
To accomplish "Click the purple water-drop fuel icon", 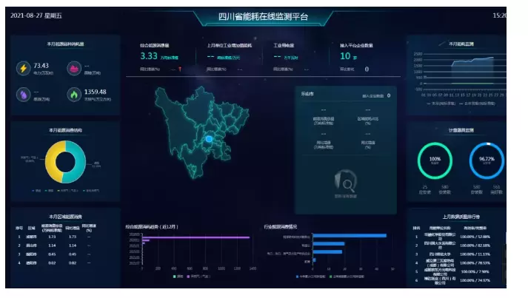I will [x=23, y=95].
